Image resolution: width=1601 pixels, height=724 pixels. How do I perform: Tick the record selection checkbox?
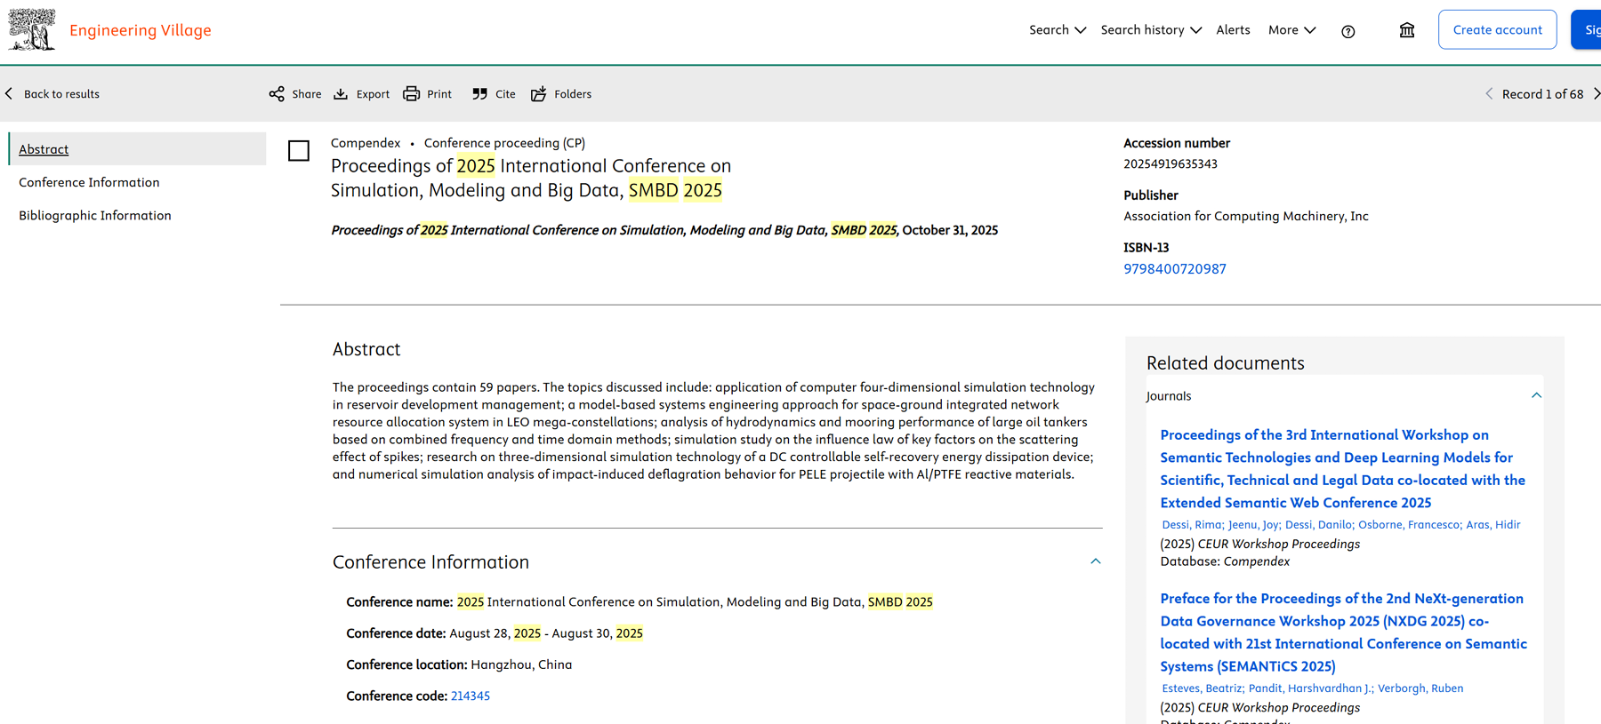[299, 151]
